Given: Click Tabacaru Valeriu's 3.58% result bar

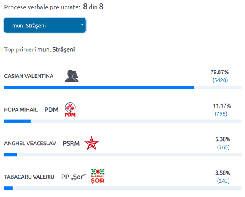Looking at the screenshot, I should pyautogui.click(x=9, y=188).
